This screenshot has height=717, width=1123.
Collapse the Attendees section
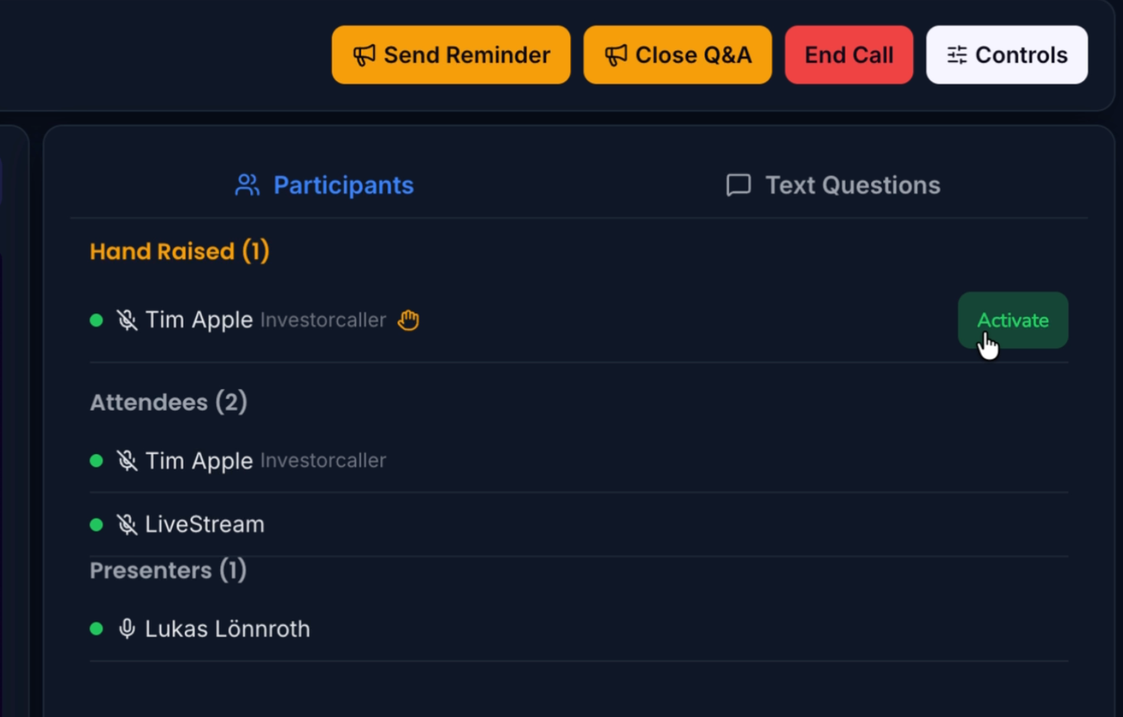[x=168, y=402]
